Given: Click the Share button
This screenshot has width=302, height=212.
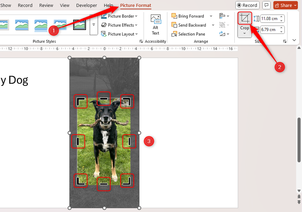Looking at the screenshot, I should pos(285,5).
